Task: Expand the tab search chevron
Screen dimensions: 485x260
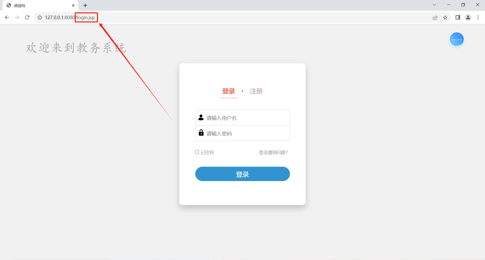Action: pyautogui.click(x=434, y=5)
